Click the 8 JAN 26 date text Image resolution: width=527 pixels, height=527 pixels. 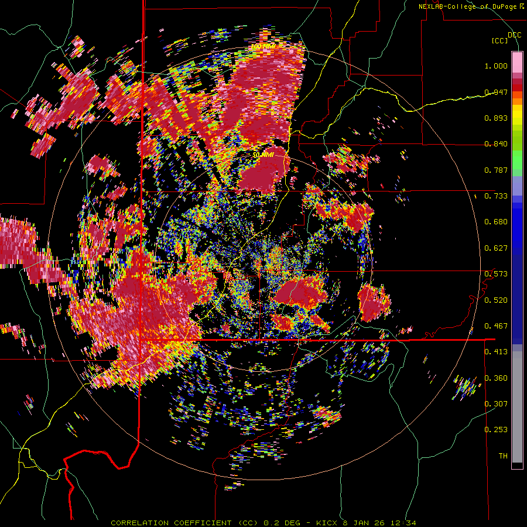pyautogui.click(x=365, y=523)
